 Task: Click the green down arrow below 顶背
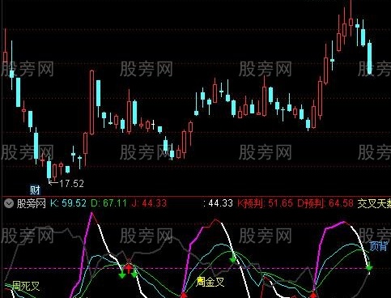[x=369, y=267]
